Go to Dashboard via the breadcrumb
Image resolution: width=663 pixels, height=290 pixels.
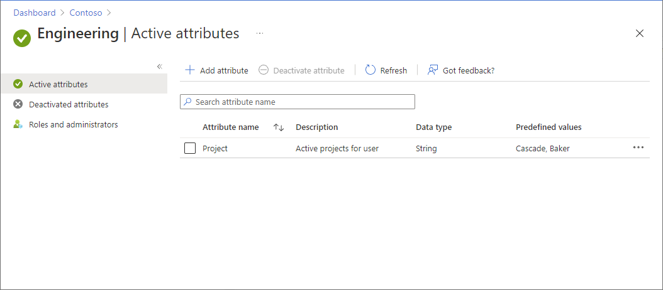click(35, 13)
